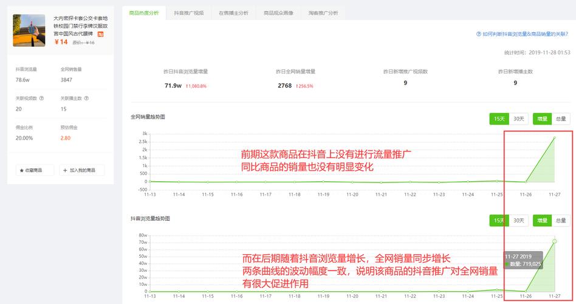
Task: Click the product title 大内密探卡套公交卡套
Action: coord(80,26)
